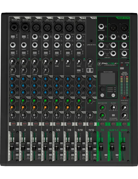Mute channel 7/8 with its MUTE button

point(69,124)
